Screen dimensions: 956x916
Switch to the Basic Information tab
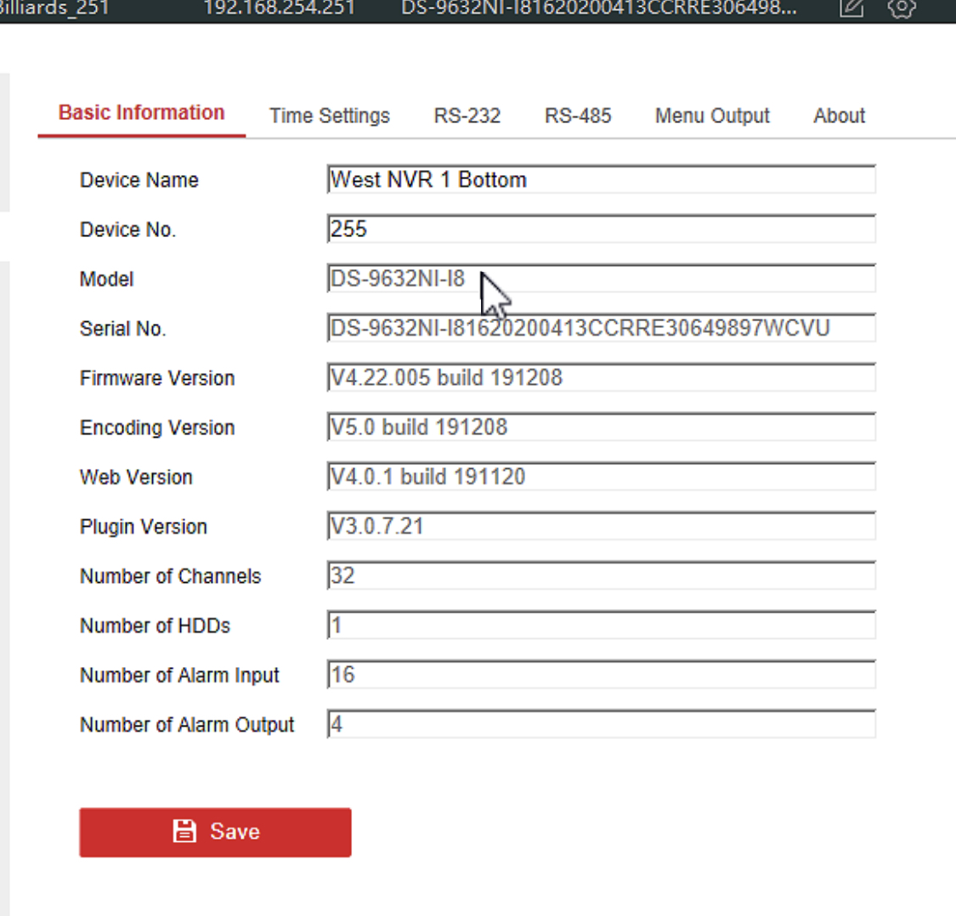(141, 113)
